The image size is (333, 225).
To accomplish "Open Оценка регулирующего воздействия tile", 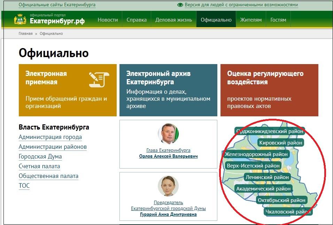I will (269, 90).
